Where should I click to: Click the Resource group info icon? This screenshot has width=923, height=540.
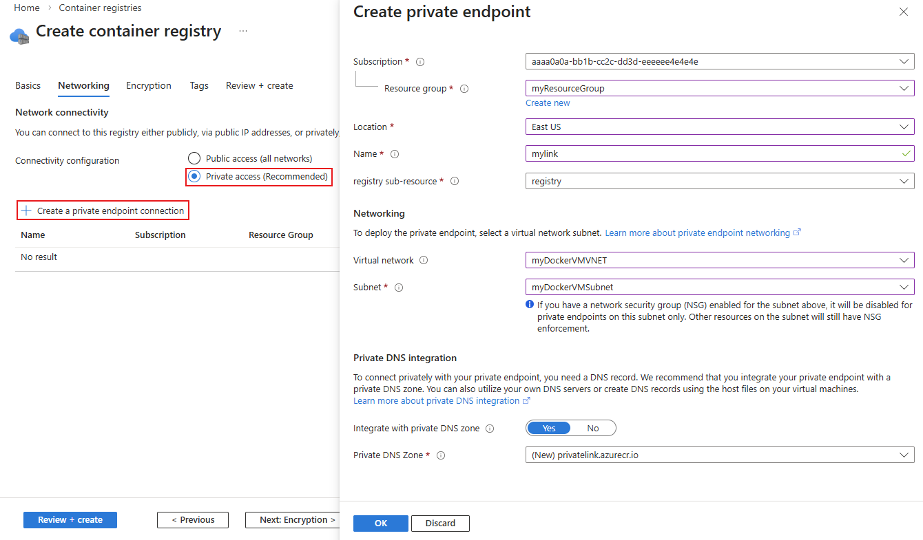464,89
